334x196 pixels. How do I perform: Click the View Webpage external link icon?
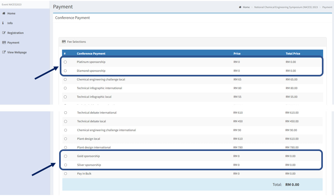click(4, 52)
